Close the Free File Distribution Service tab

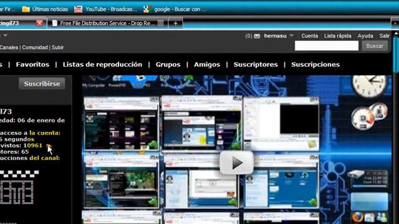(x=161, y=23)
